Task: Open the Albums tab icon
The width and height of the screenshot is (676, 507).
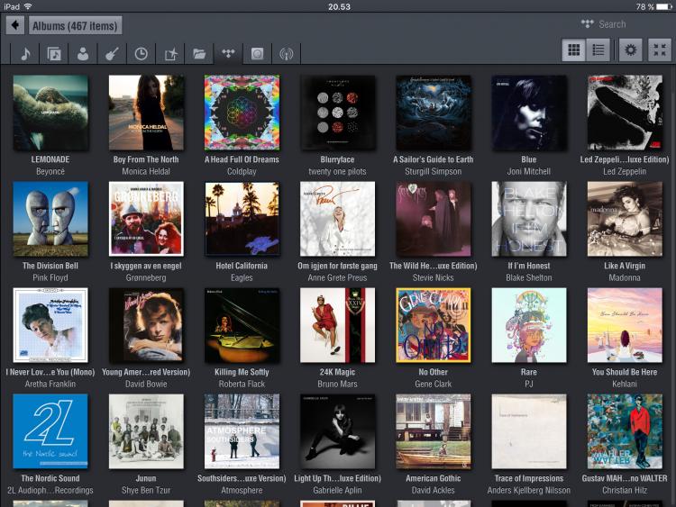Action: point(54,54)
